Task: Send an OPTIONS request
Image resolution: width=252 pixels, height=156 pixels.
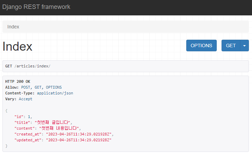Action: [201, 45]
